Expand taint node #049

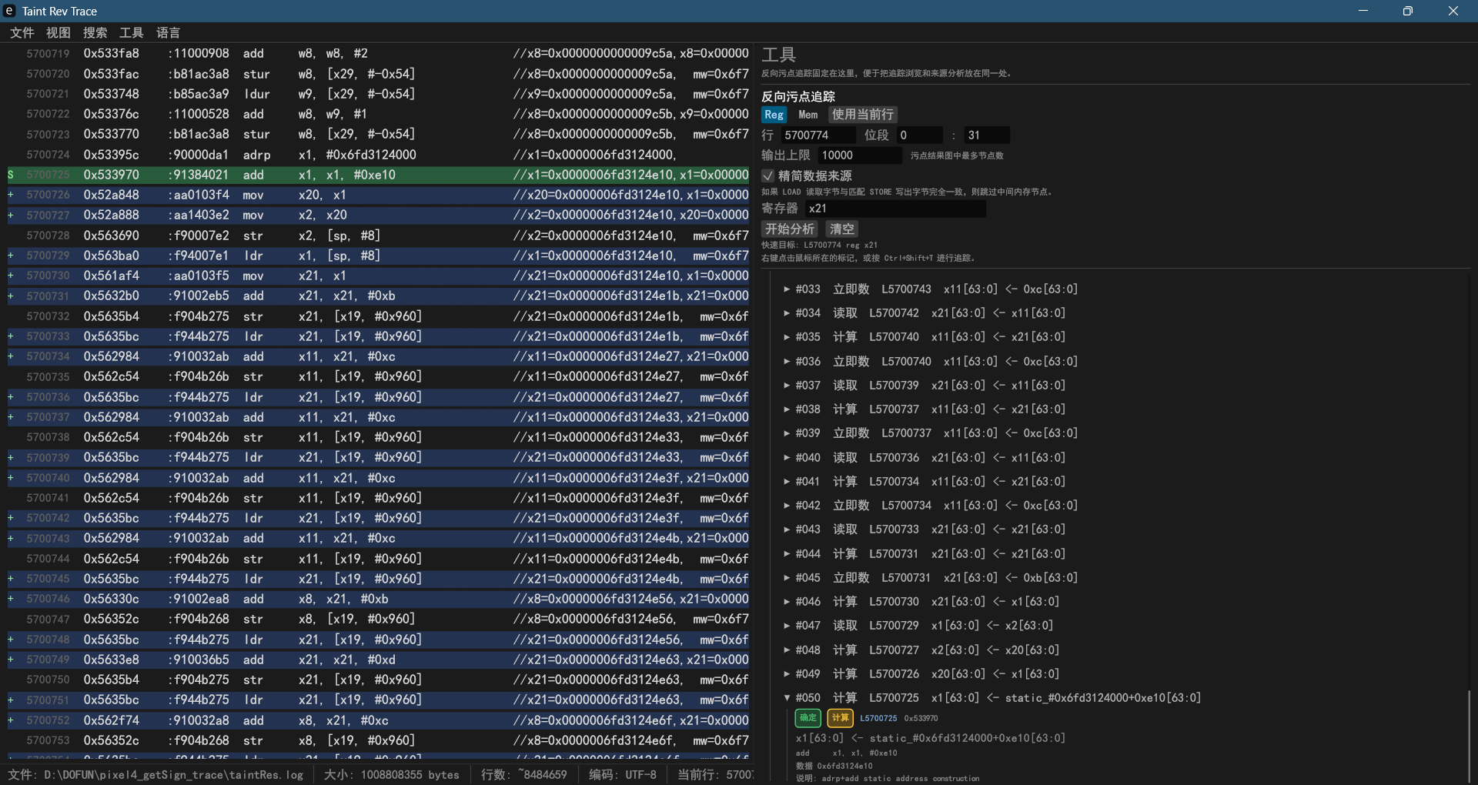coord(787,674)
